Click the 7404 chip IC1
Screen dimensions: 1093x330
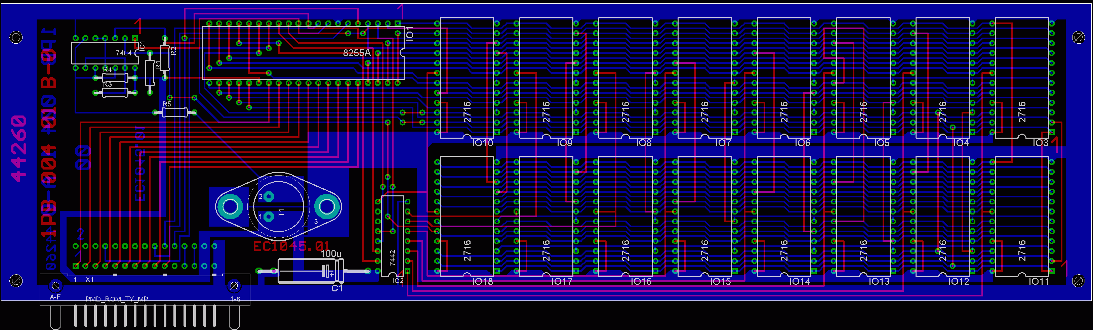(x=105, y=53)
